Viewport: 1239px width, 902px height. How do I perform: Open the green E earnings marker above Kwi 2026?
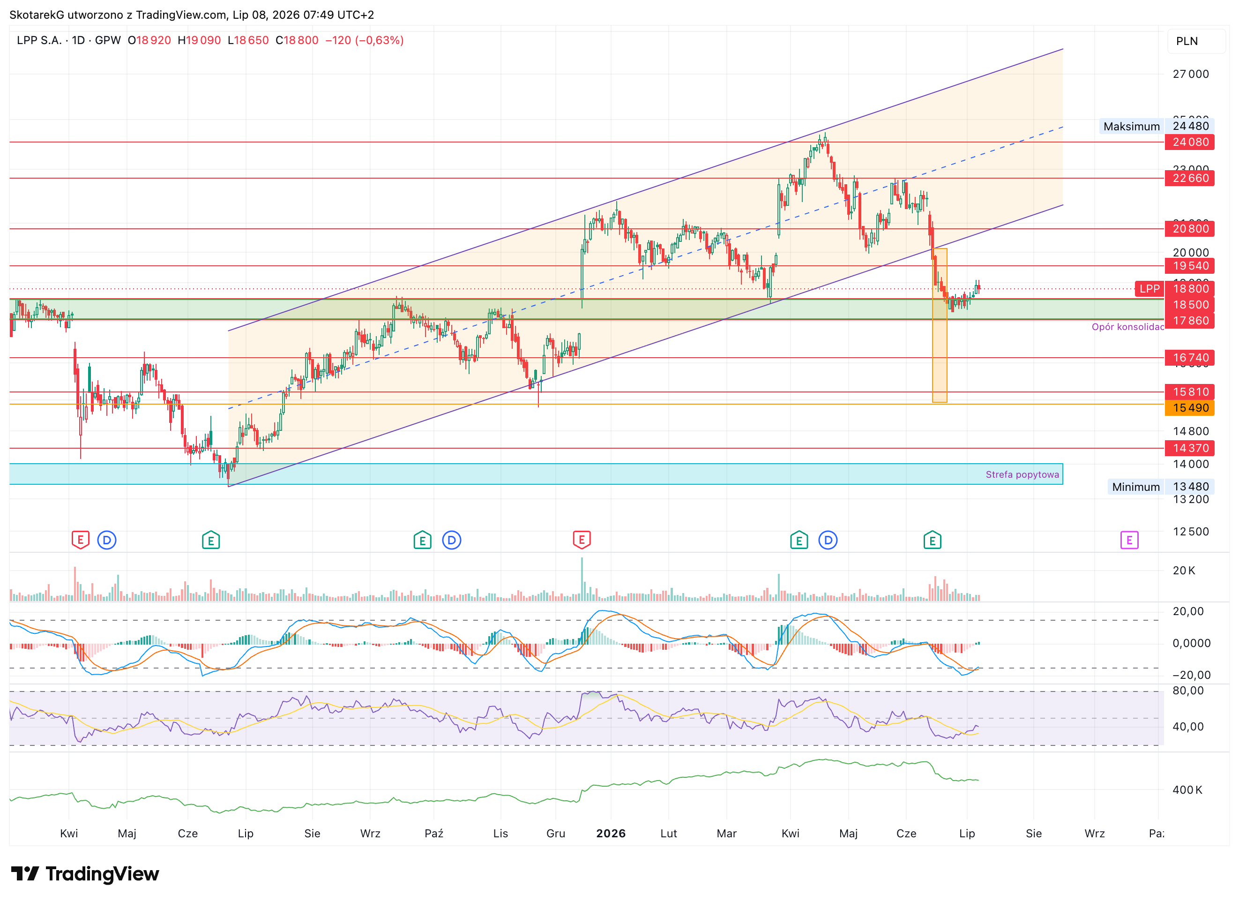pyautogui.click(x=799, y=540)
